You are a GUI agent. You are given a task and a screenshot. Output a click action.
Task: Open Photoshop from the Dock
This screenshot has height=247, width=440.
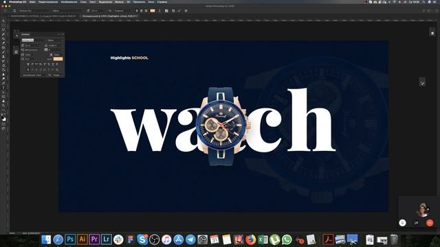pyautogui.click(x=70, y=239)
